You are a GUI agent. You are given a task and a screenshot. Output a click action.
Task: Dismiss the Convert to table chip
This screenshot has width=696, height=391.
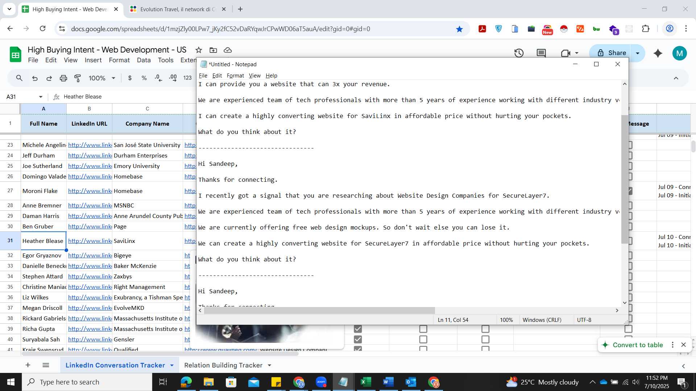pyautogui.click(x=684, y=345)
